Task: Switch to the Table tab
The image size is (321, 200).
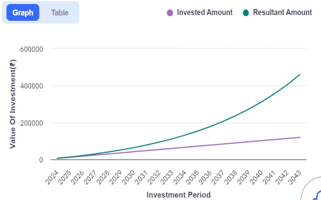Action: click(60, 12)
